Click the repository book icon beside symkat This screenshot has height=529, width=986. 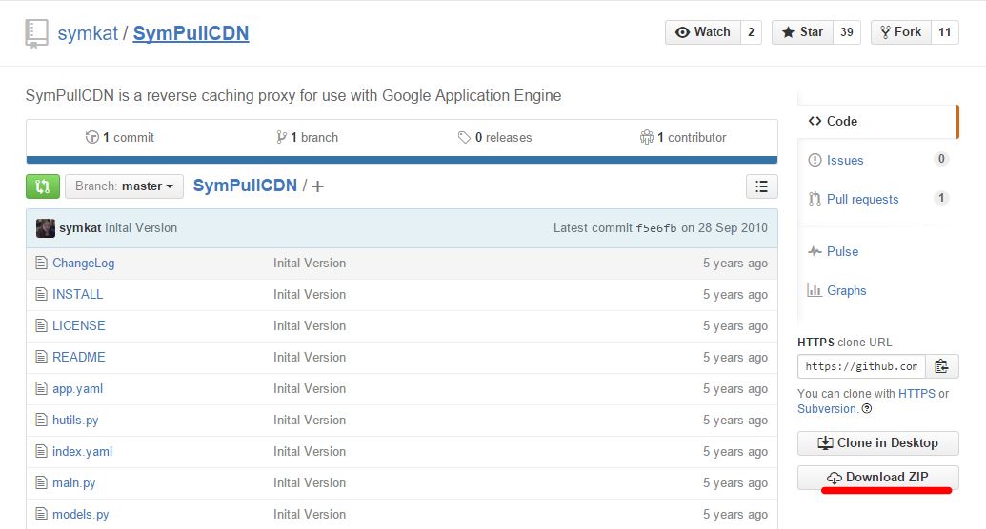click(x=36, y=33)
